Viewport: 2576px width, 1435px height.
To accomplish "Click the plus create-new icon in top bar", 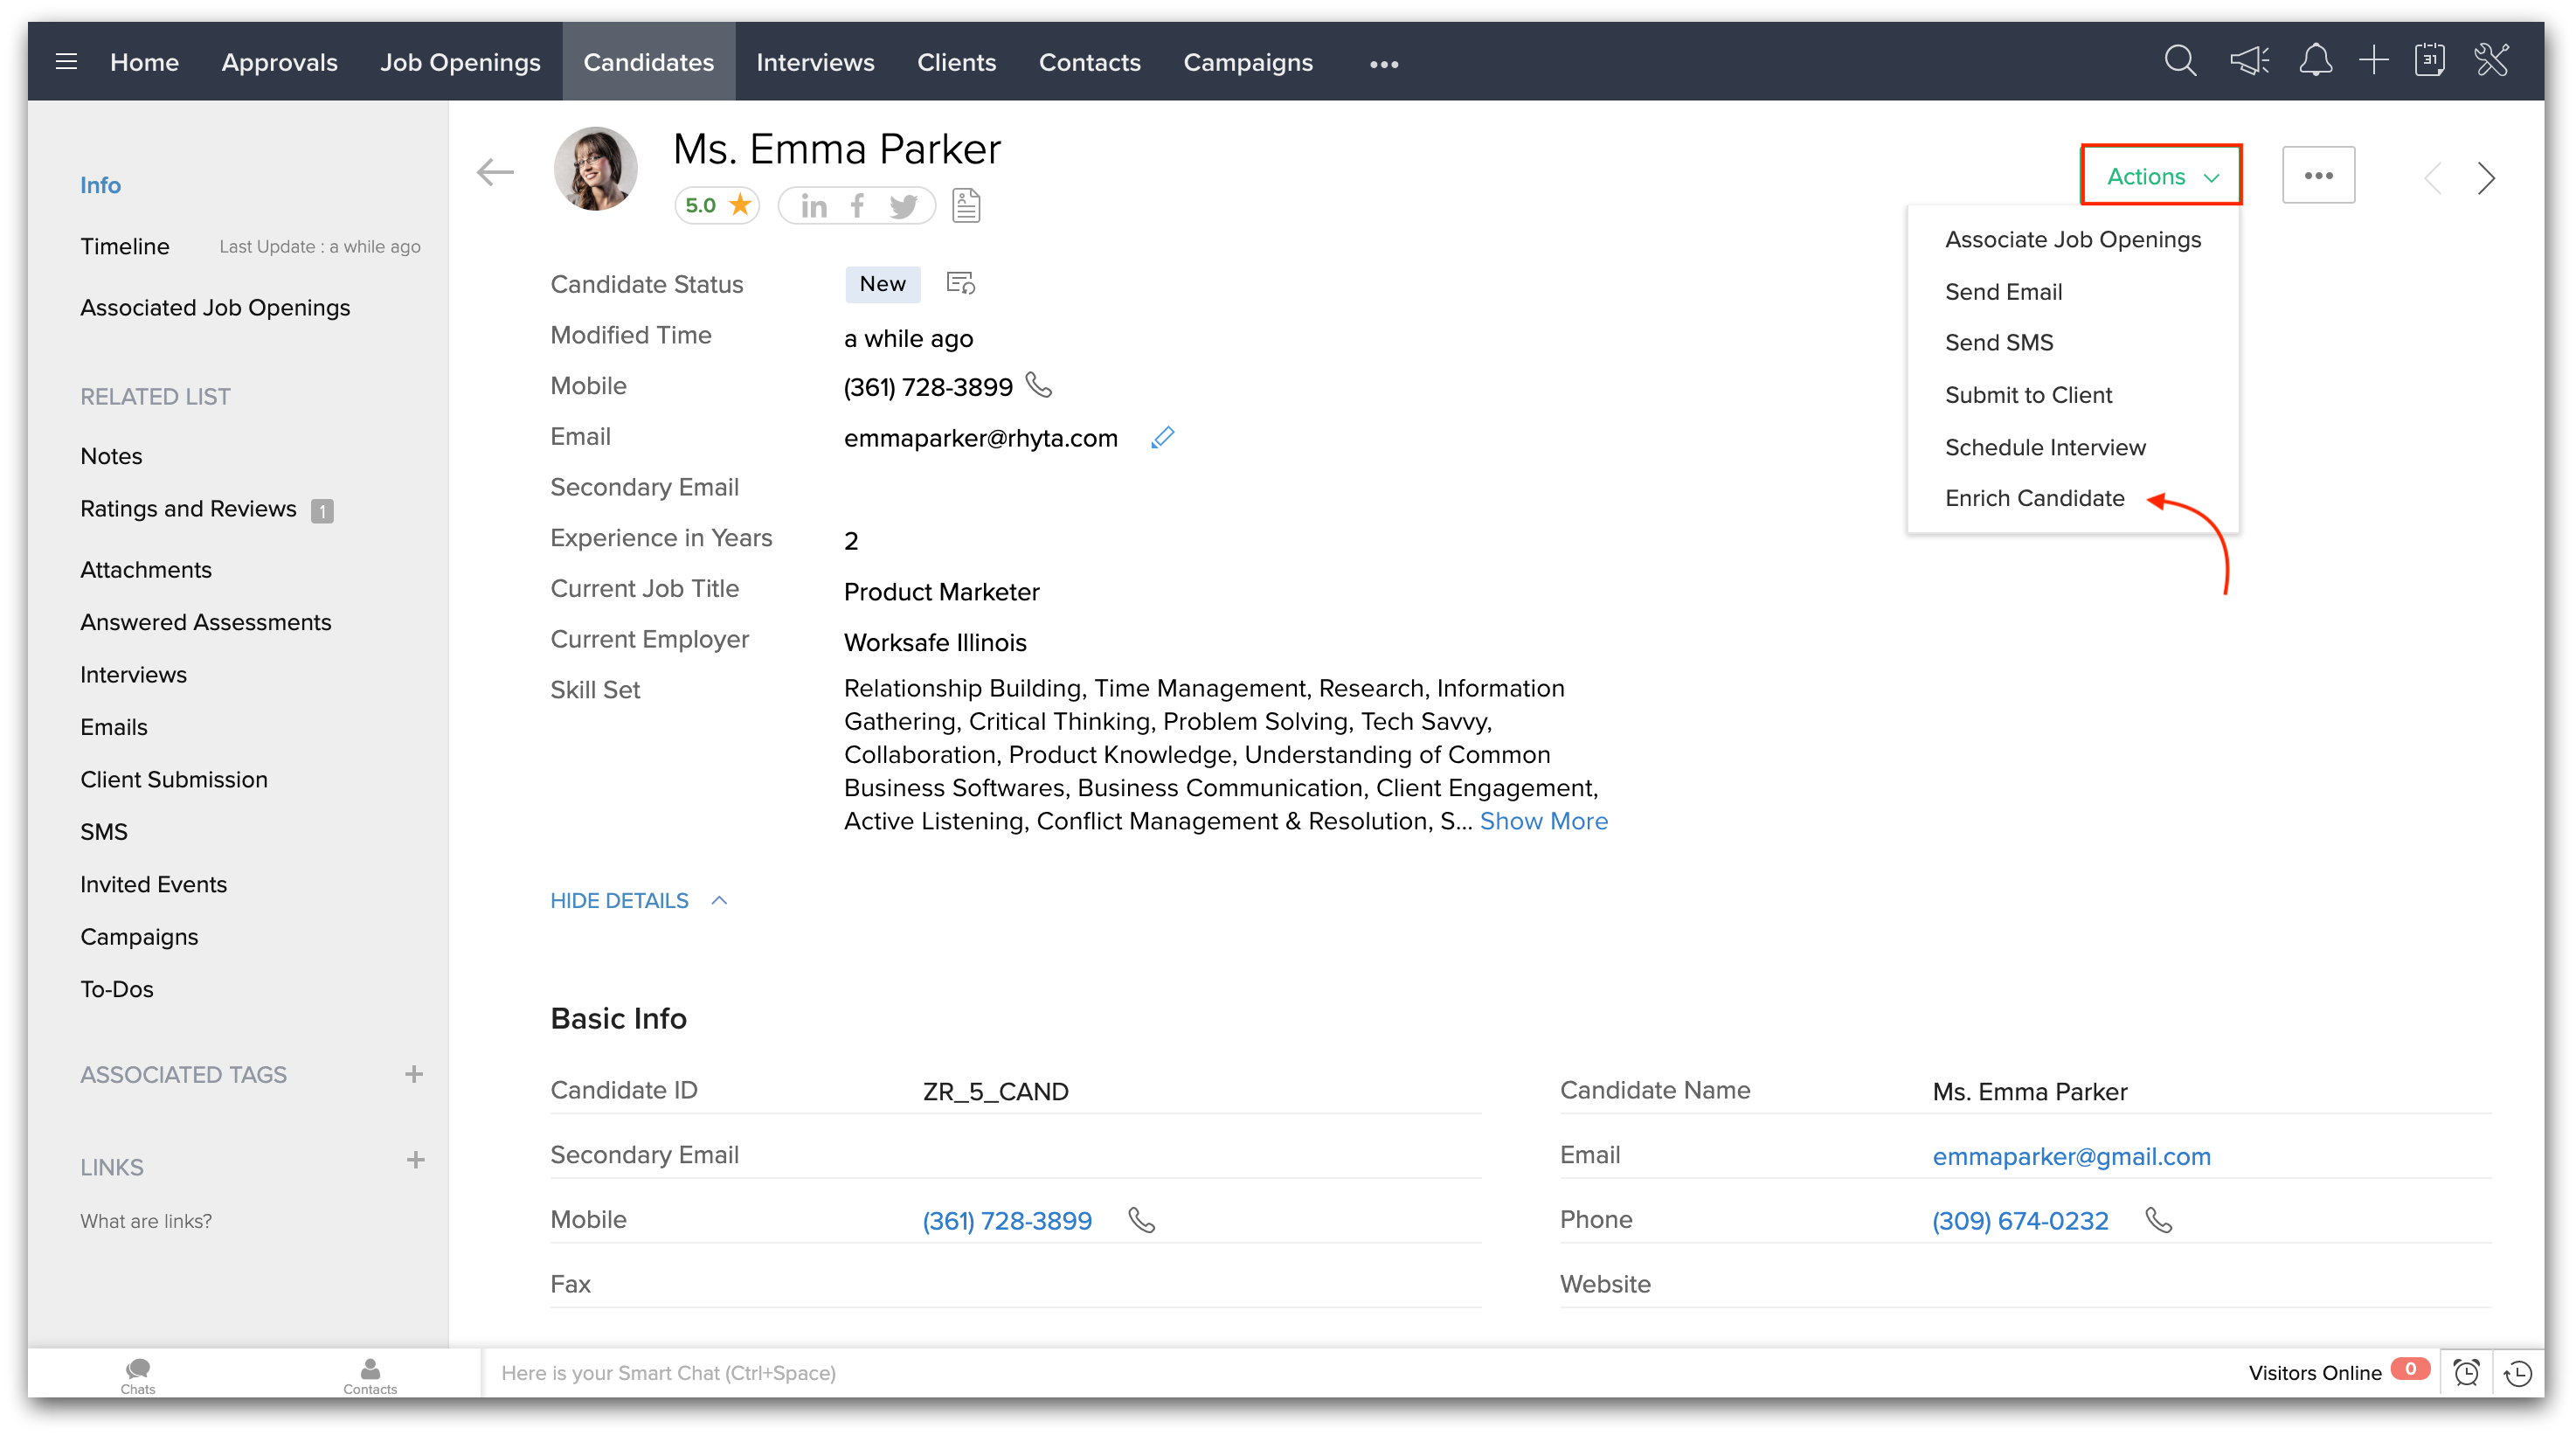I will click(2373, 62).
